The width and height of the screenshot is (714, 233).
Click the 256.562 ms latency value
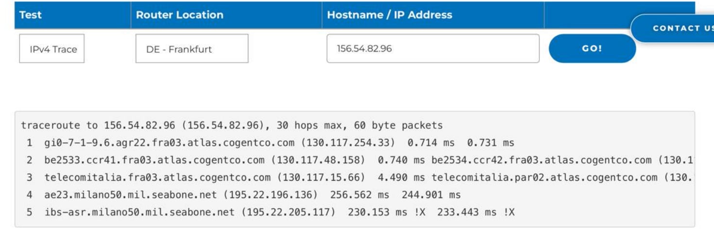359,195
